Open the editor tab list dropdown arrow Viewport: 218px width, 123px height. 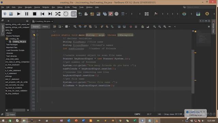pyautogui.click(x=206, y=21)
